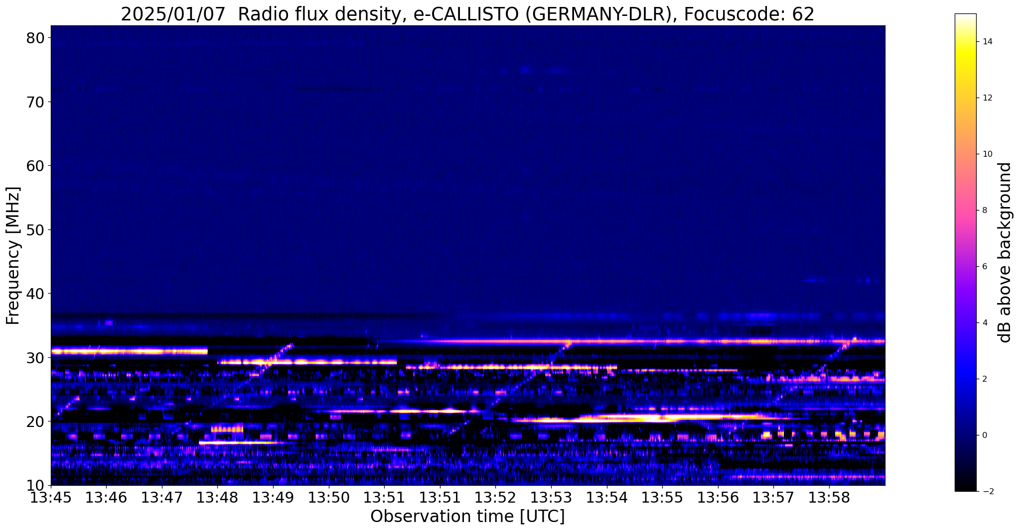Click the 13:54 time tick label

pyautogui.click(x=607, y=498)
